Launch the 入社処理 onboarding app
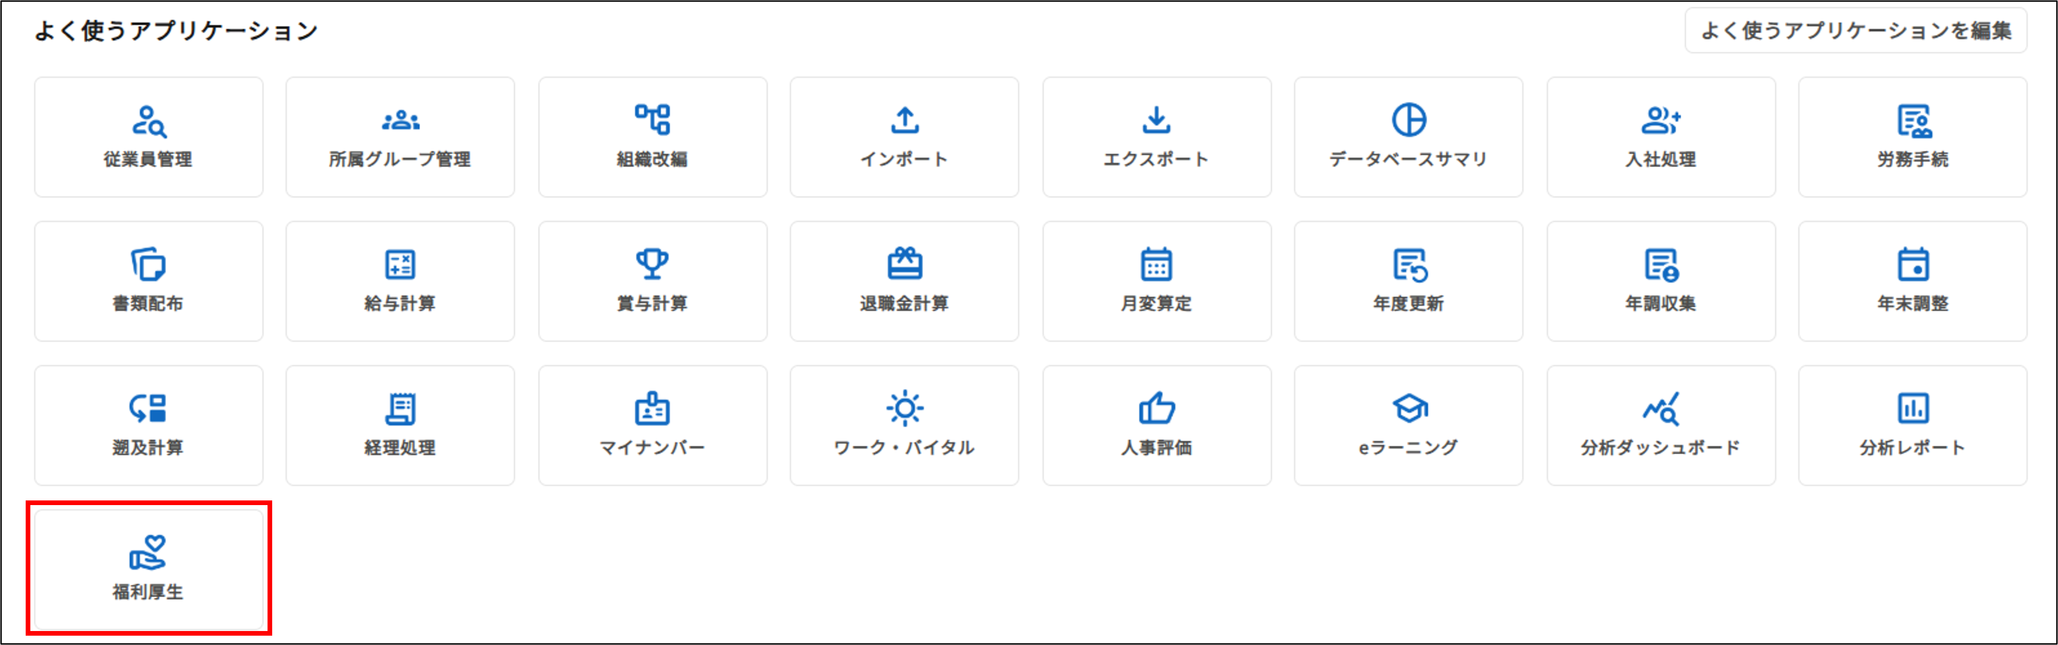 [1659, 137]
